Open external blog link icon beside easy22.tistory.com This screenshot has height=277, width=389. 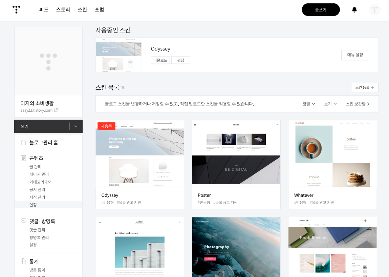56,110
